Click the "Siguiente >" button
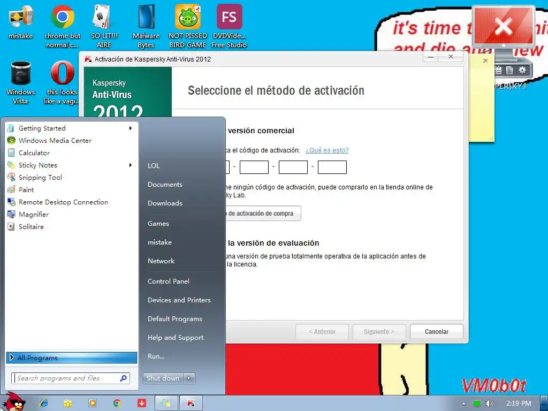 tap(379, 332)
